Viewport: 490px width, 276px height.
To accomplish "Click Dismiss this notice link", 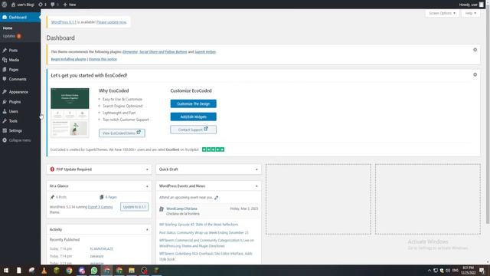I will pos(103,59).
